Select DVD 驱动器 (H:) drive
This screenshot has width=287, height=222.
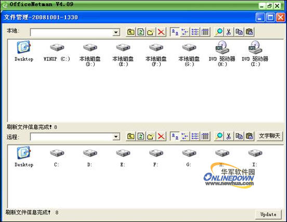[x=222, y=54]
